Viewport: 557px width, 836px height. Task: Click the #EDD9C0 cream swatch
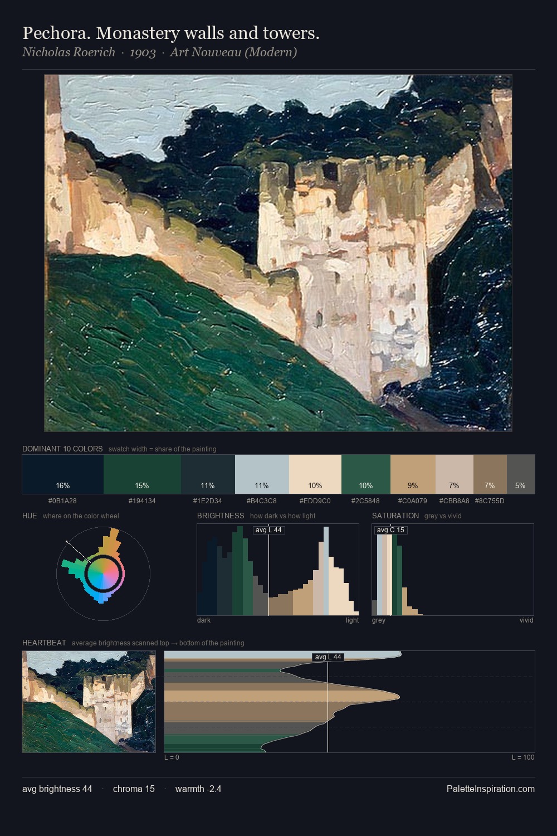pos(315,474)
